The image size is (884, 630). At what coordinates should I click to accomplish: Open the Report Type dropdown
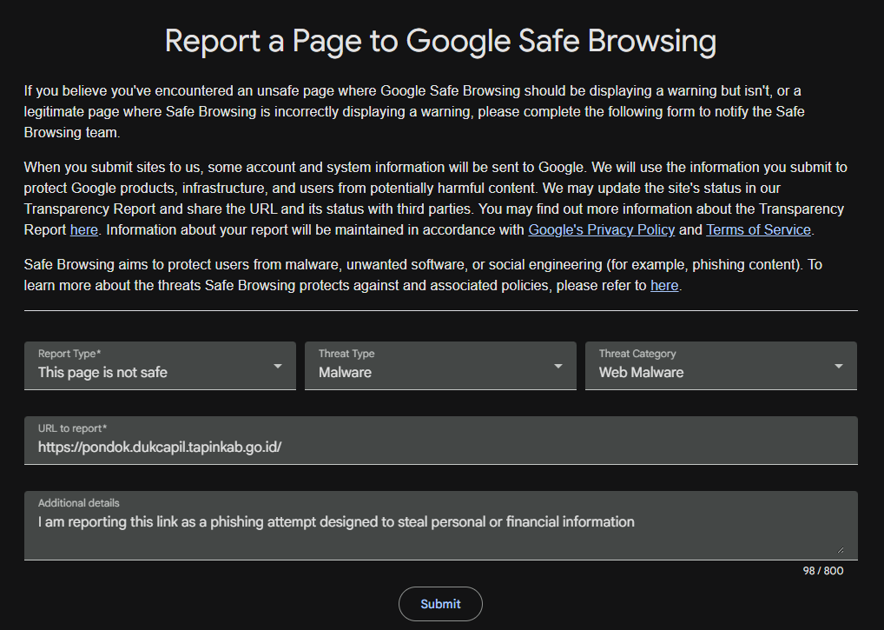(160, 366)
